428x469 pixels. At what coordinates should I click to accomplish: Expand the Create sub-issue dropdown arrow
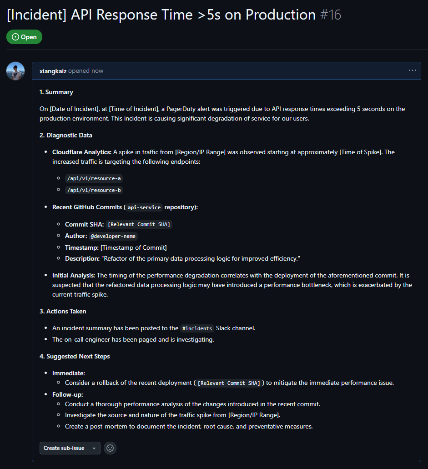coord(94,448)
